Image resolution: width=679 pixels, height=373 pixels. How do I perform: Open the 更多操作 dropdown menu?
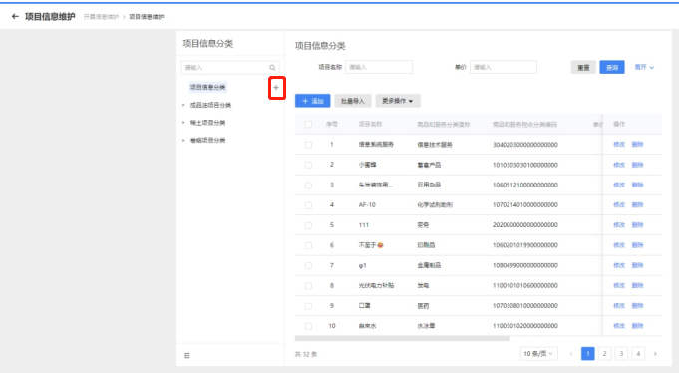pyautogui.click(x=398, y=101)
